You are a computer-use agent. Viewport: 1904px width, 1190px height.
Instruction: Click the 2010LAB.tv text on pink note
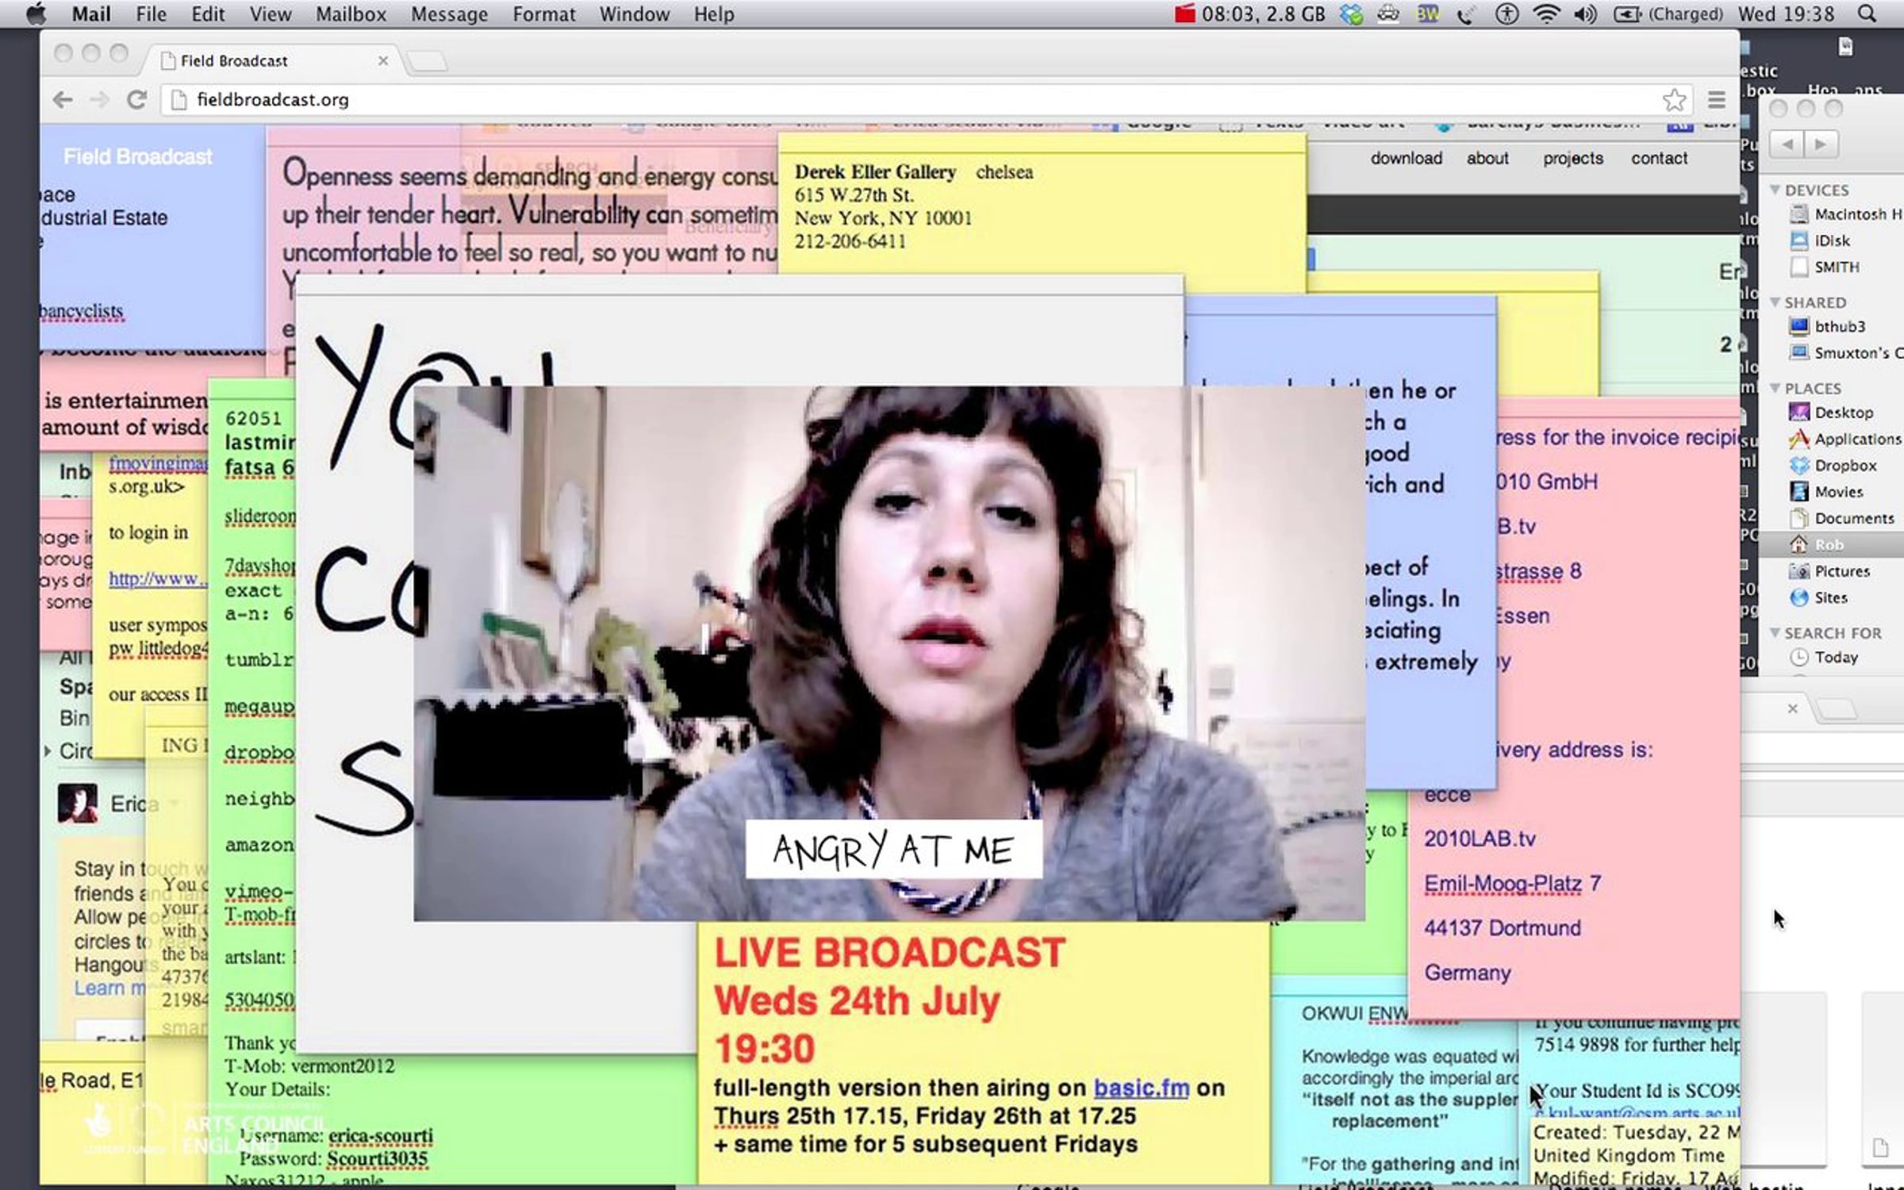click(x=1480, y=839)
